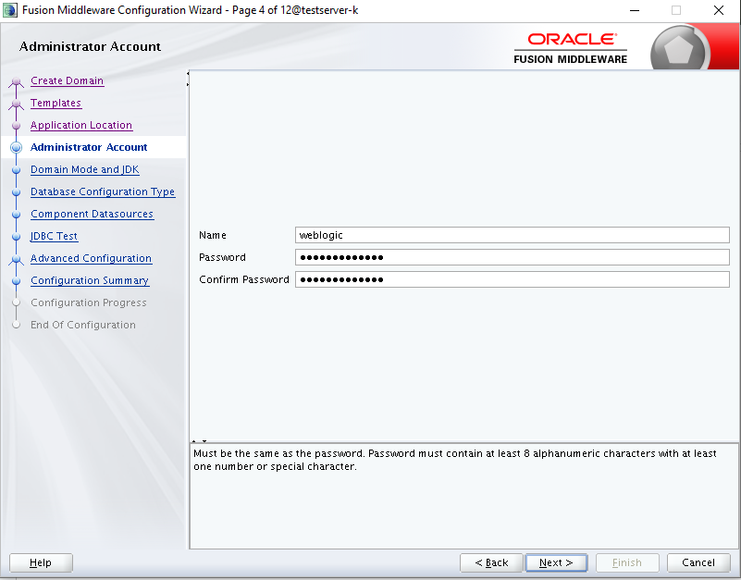
Task: Click the Database Configuration Type step bullet
Action: [x=16, y=192]
